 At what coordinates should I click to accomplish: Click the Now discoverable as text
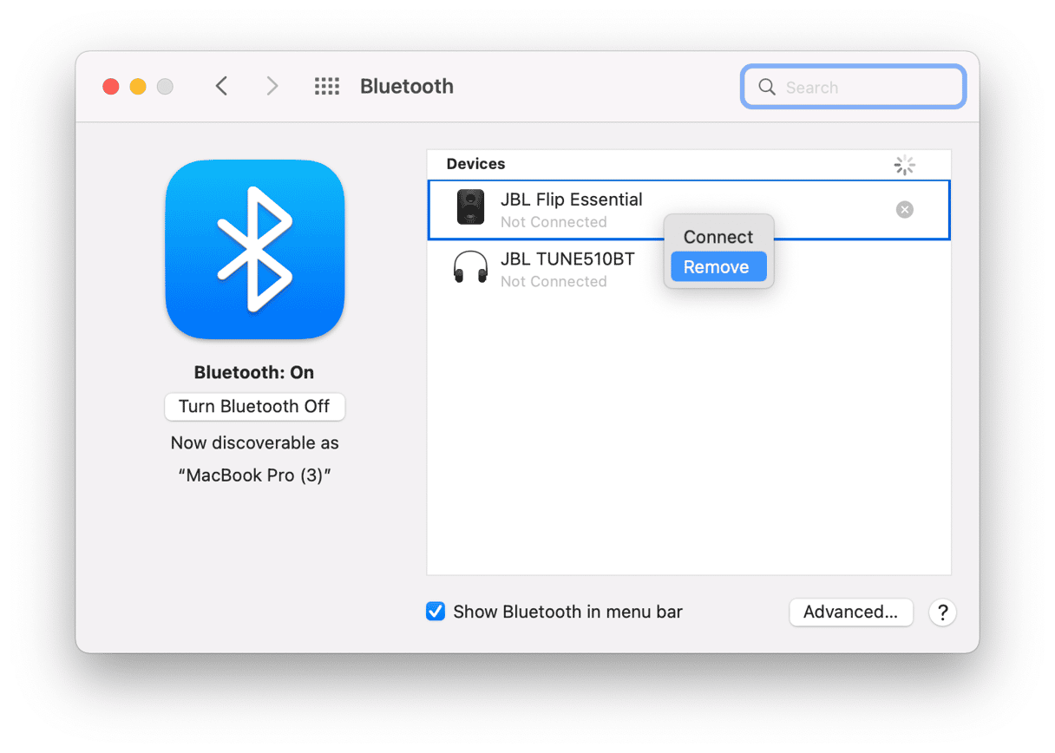[255, 442]
